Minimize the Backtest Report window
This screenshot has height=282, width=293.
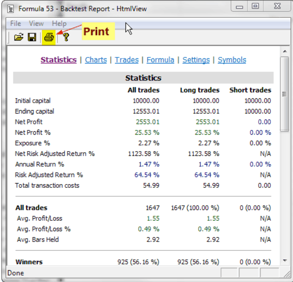(x=240, y=7)
